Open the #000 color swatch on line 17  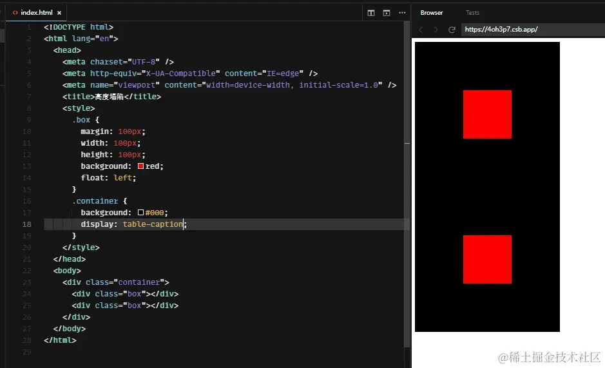[x=140, y=213]
